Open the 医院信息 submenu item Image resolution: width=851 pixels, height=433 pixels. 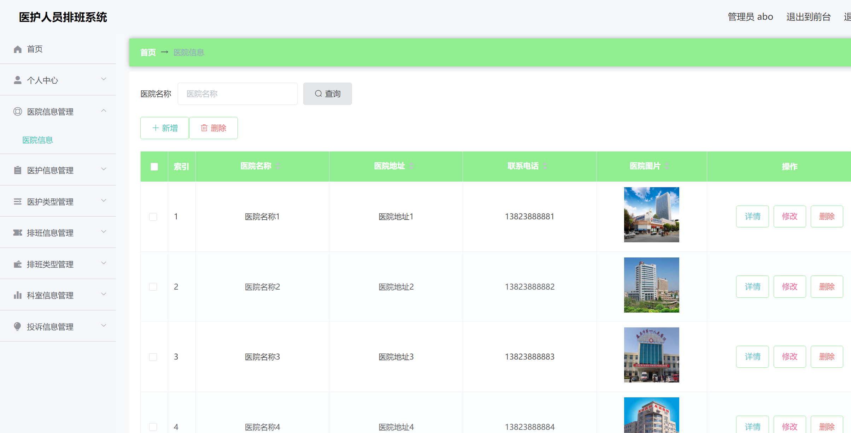click(x=38, y=140)
